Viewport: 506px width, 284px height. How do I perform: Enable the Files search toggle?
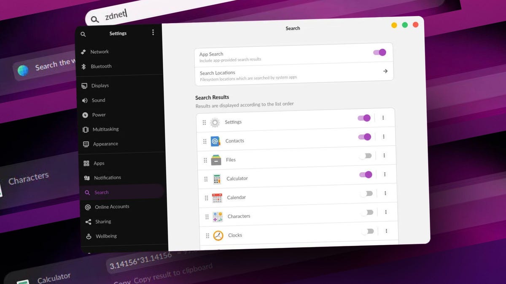click(366, 155)
